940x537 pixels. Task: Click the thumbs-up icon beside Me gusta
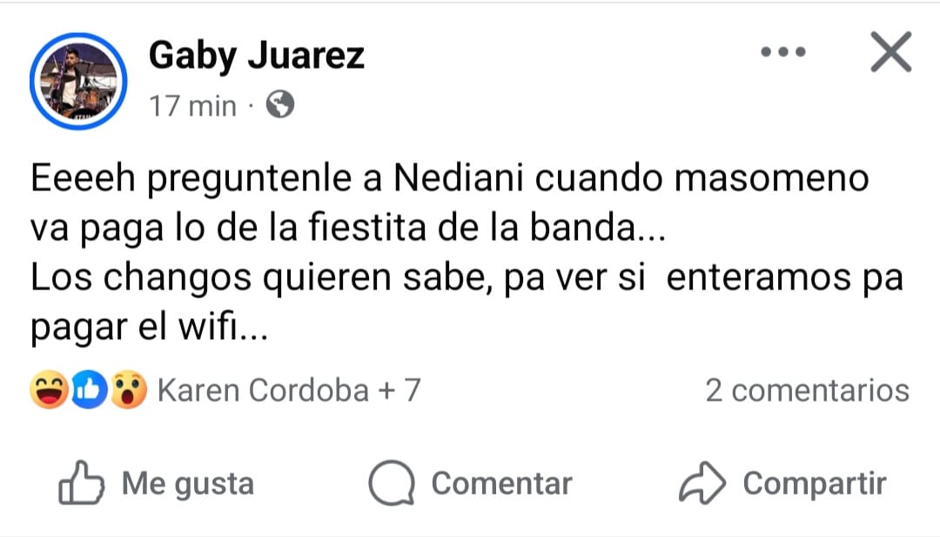pos(82,483)
